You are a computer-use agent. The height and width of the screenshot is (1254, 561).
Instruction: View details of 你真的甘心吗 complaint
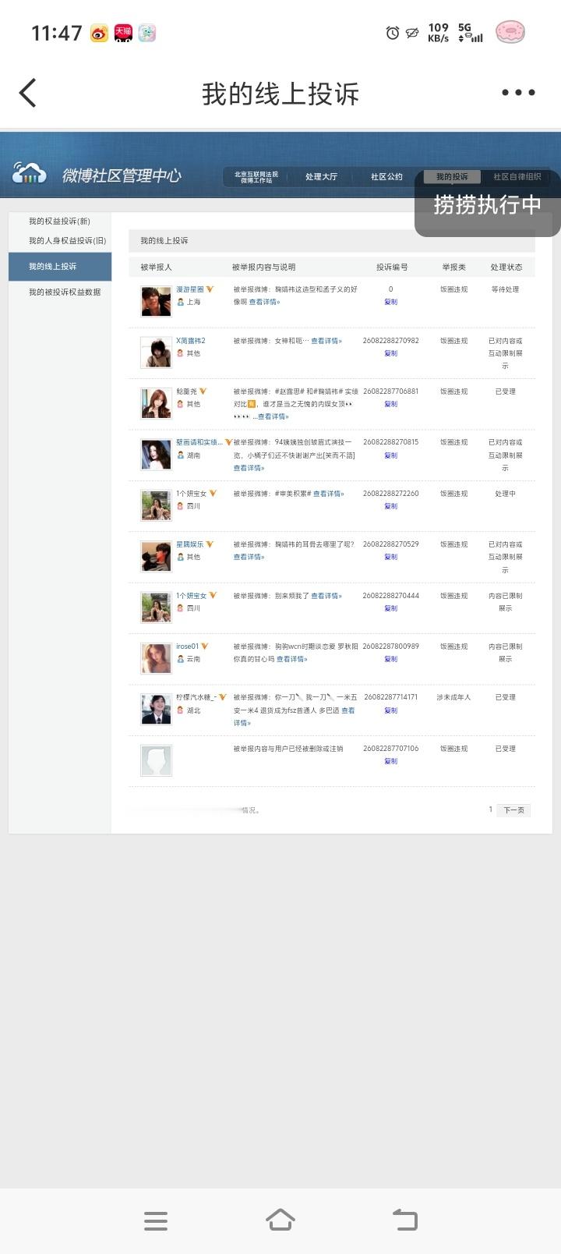pos(292,659)
